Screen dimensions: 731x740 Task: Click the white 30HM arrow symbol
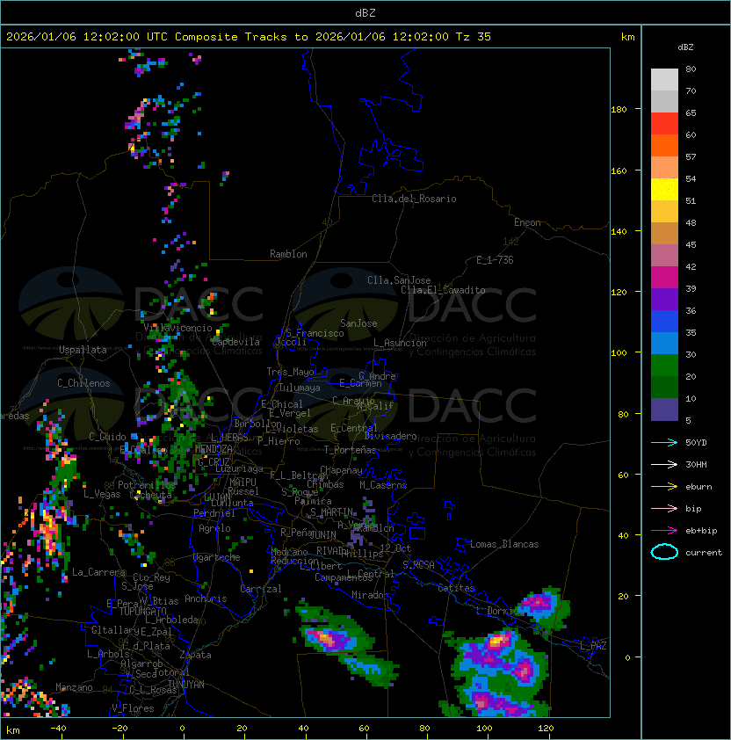(x=664, y=464)
